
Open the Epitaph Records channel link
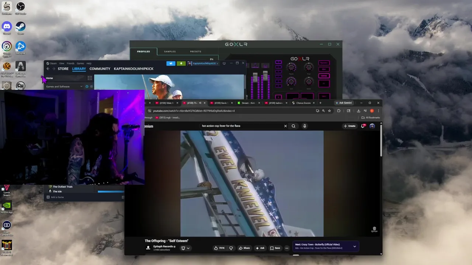coord(164,247)
